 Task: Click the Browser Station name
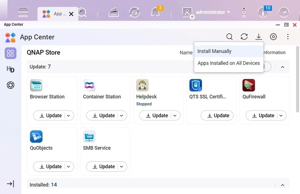[x=47, y=96]
